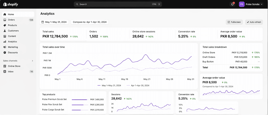Open the Compare to date selector

[x=90, y=22]
